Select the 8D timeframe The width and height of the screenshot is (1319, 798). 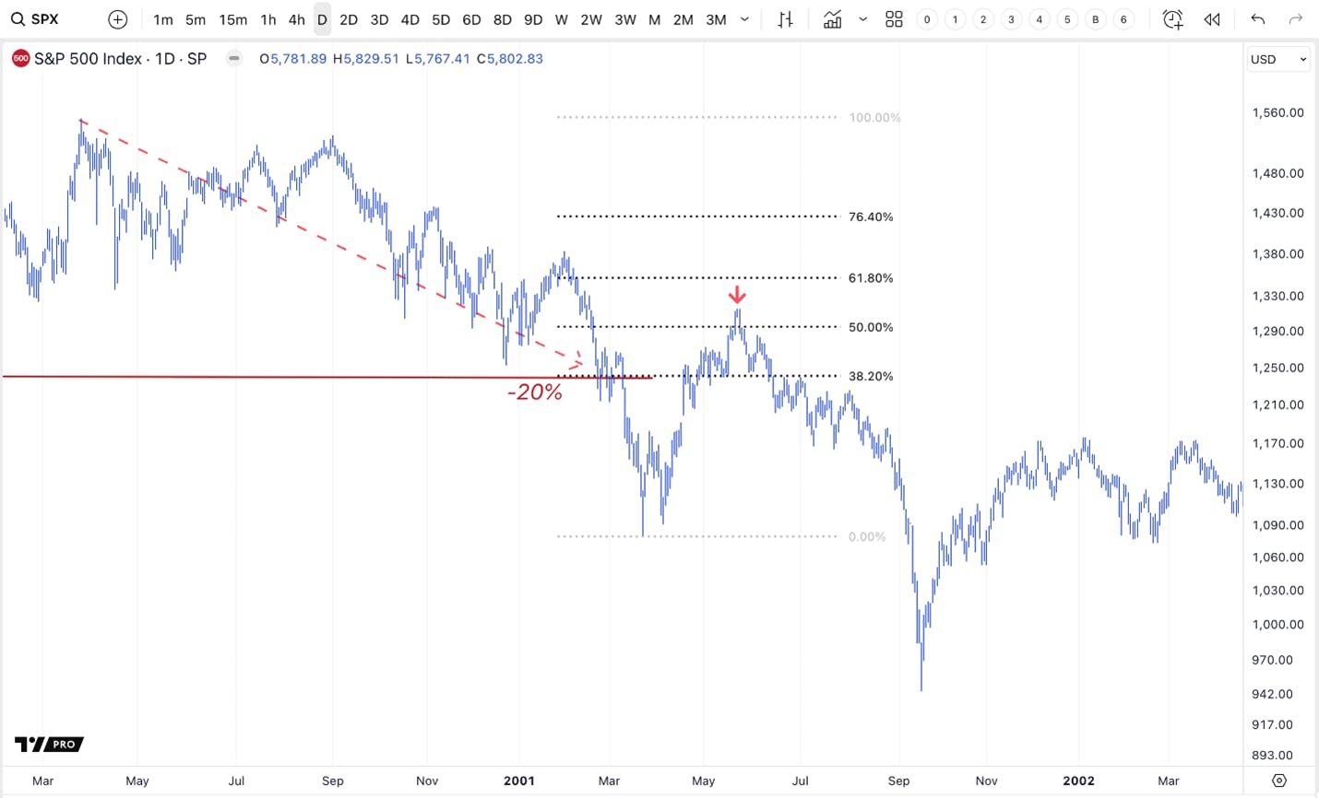click(503, 19)
